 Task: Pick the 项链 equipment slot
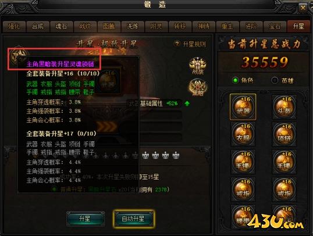(x=284, y=134)
